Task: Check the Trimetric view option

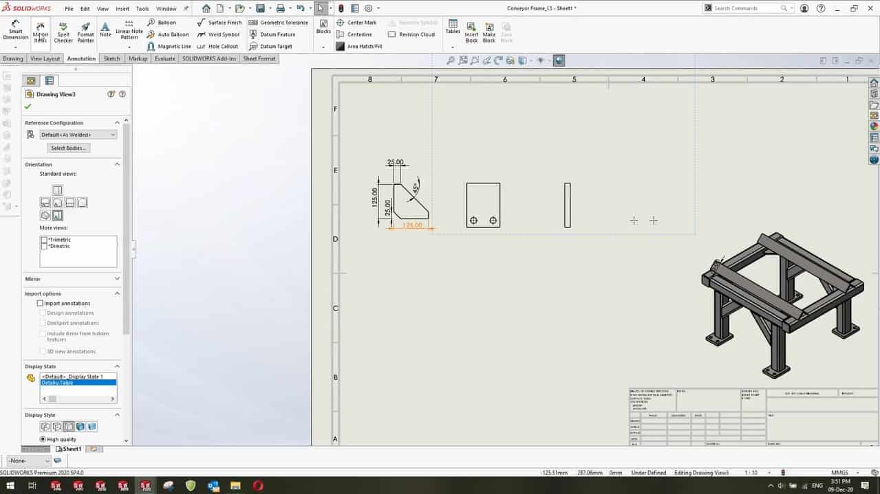Action: coord(44,240)
